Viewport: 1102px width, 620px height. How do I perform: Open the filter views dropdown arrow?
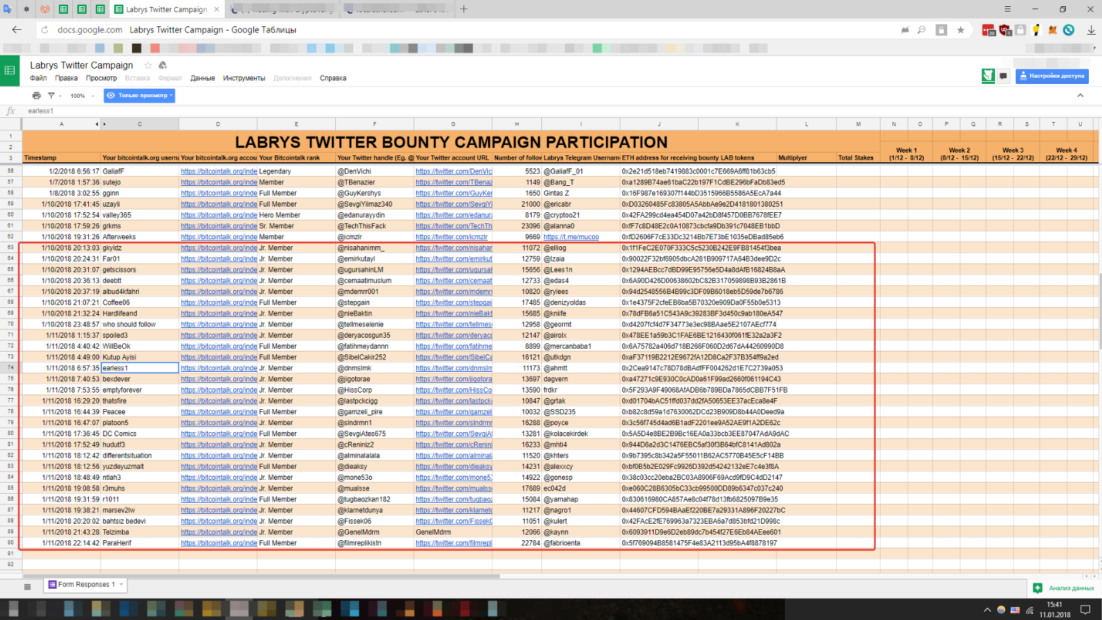(x=60, y=96)
